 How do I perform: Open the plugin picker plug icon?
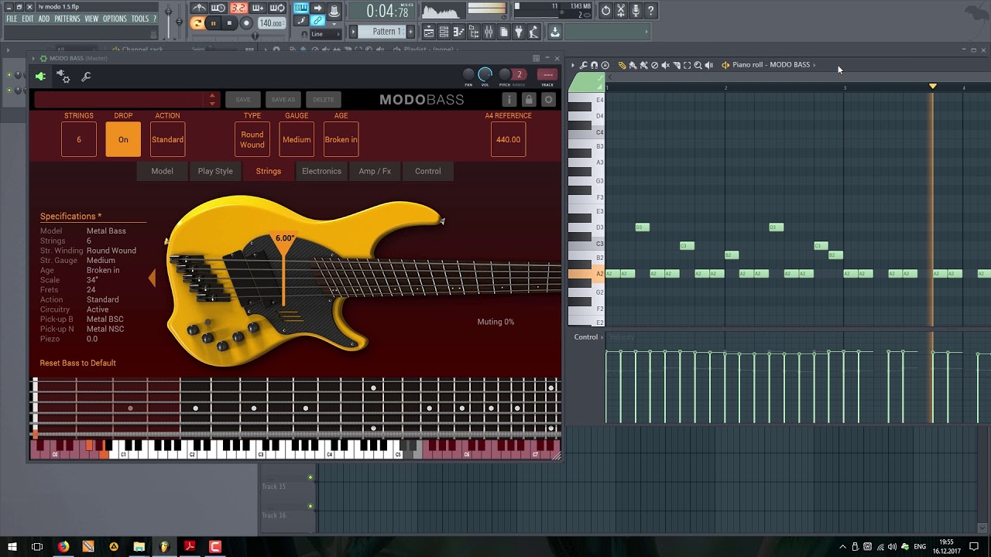(x=519, y=32)
